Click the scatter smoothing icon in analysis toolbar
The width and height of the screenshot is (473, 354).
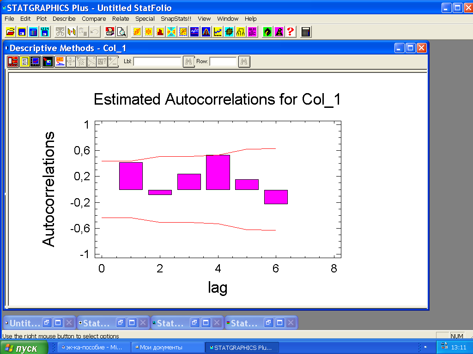coord(91,62)
